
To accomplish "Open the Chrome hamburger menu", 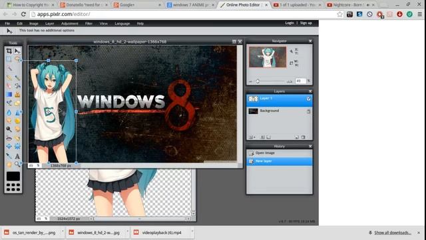I will pos(420,14).
